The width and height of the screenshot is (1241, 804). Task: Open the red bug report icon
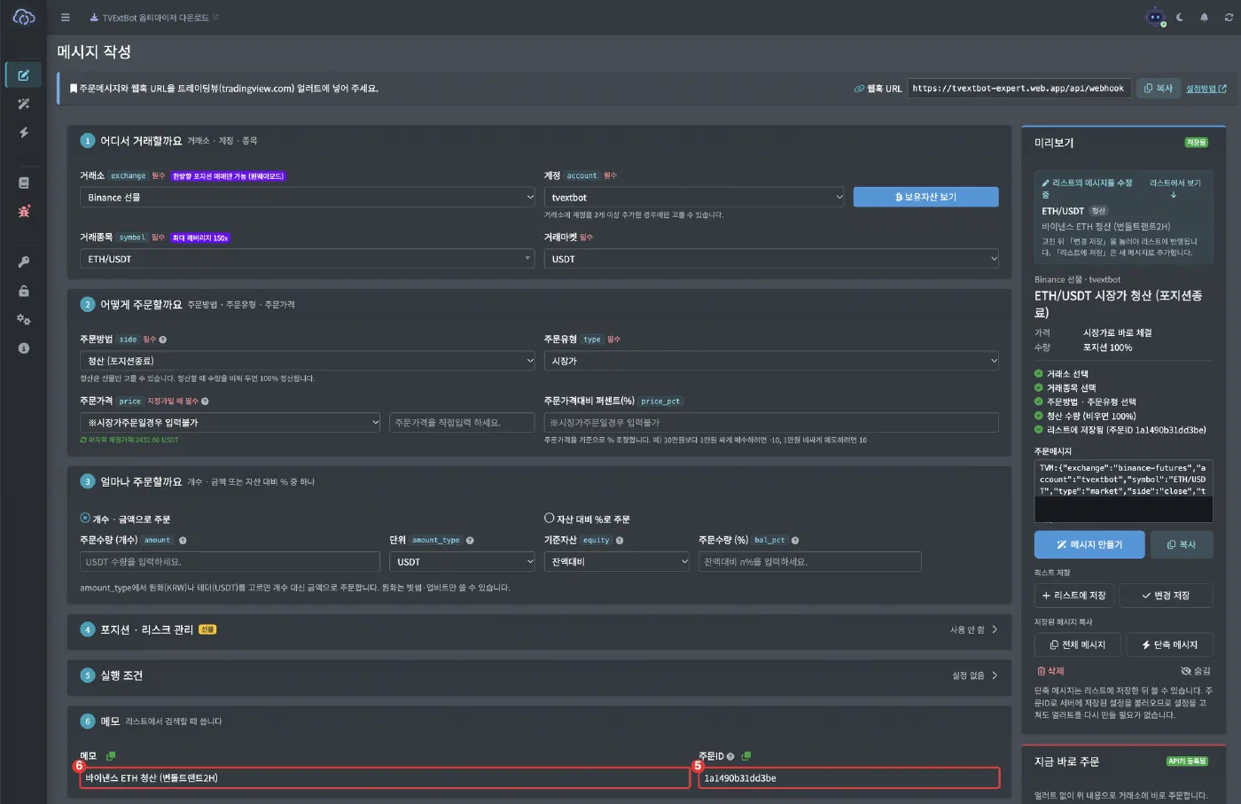click(24, 211)
